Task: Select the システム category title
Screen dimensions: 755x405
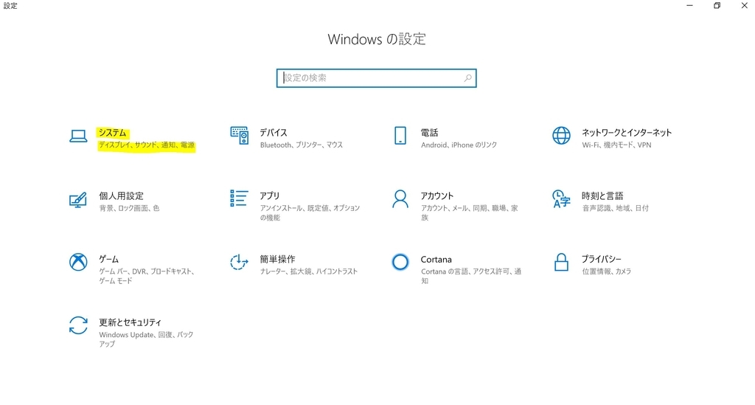Action: tap(113, 133)
